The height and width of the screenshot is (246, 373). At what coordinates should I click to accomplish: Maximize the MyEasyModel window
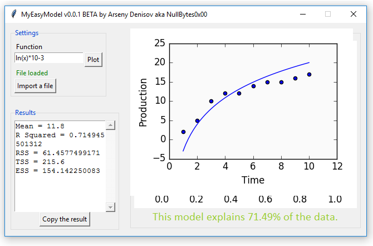328,15
